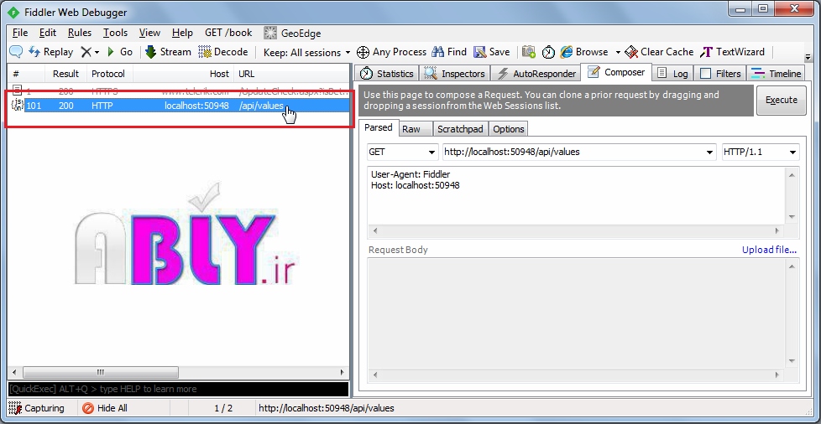Open the Browse dropdown arrow

pyautogui.click(x=618, y=52)
